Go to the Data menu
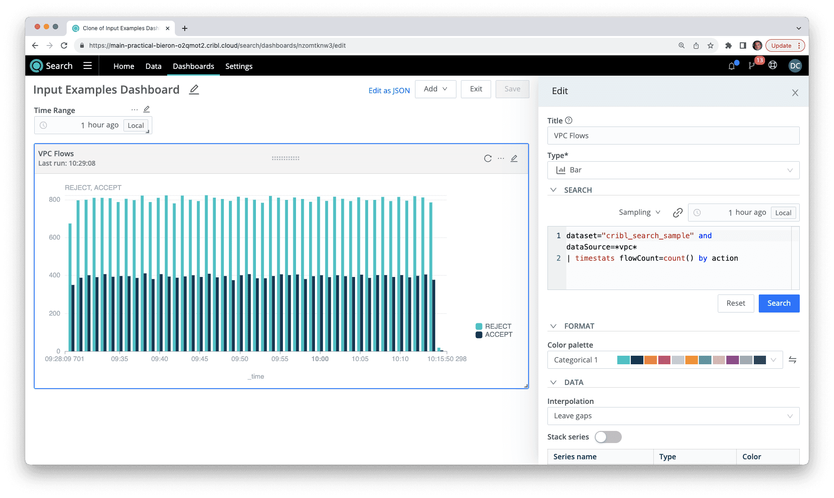 (x=153, y=66)
